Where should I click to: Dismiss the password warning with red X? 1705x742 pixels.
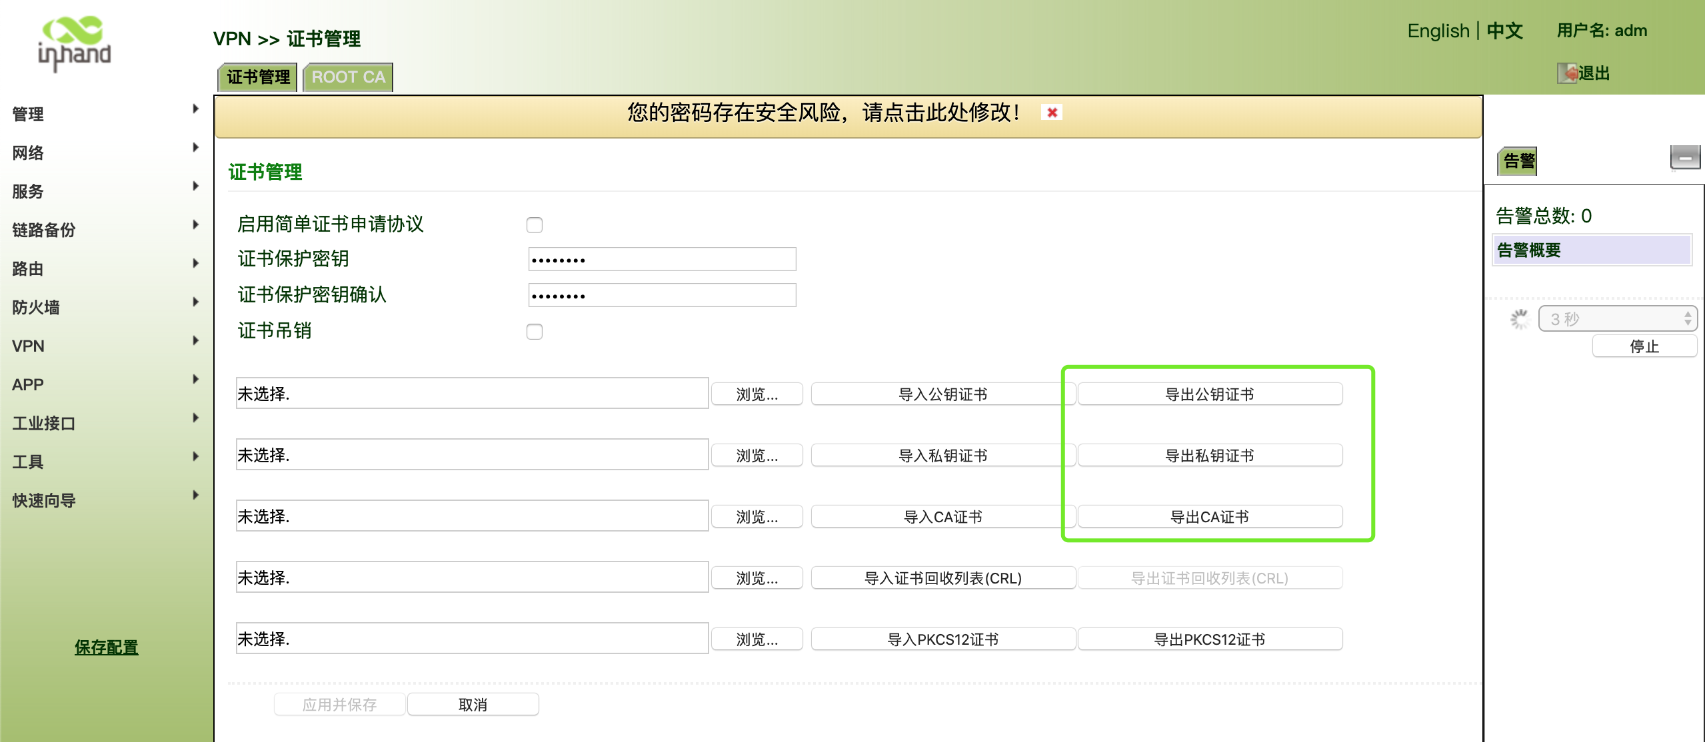point(1052,113)
